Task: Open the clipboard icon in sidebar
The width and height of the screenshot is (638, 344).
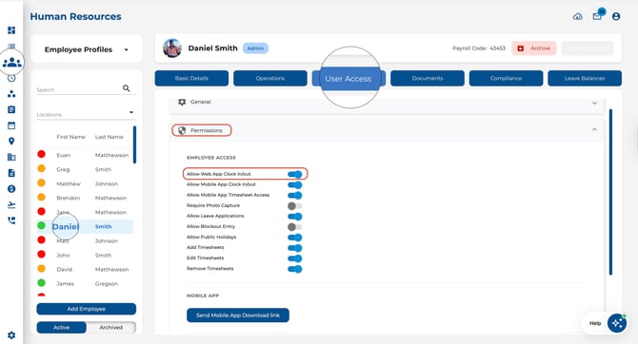Action: coord(11,109)
